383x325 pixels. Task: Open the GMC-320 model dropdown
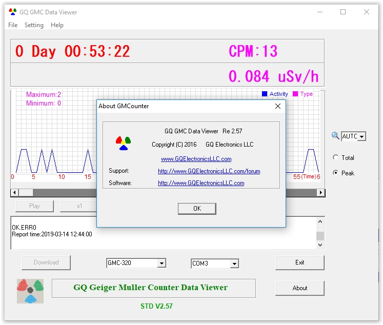(x=162, y=263)
